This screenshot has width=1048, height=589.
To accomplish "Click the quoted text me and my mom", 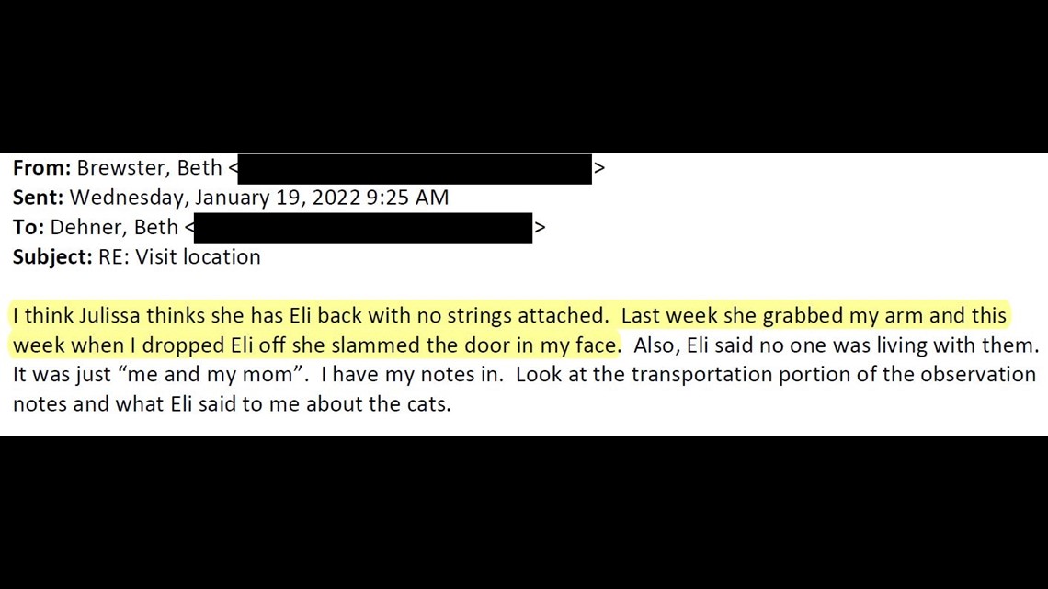I will click(210, 375).
